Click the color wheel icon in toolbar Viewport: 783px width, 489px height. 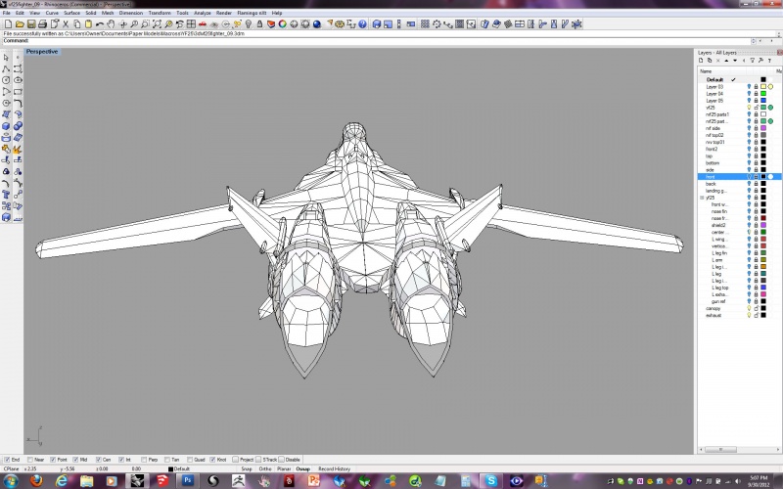pos(282,23)
